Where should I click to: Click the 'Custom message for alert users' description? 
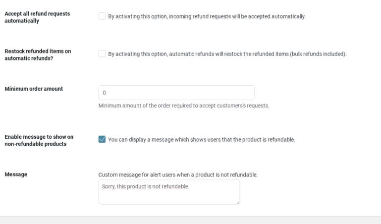click(178, 175)
